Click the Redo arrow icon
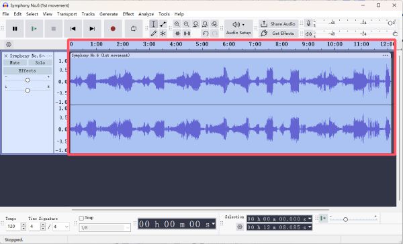 click(215, 34)
